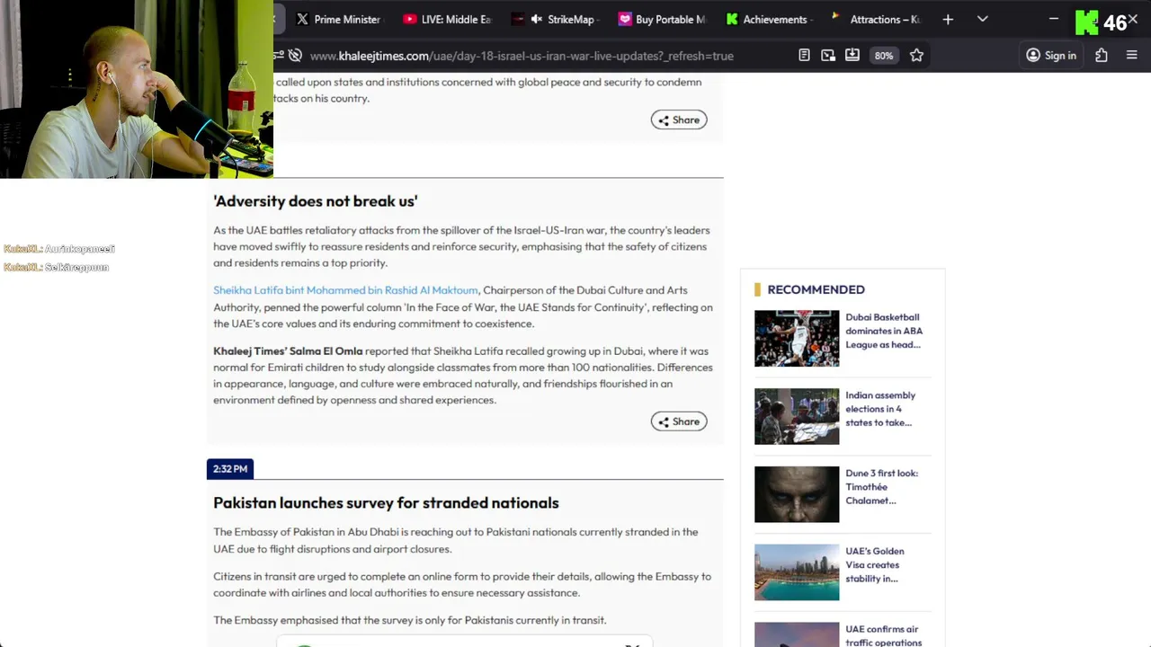Open a new browser tab

948,19
